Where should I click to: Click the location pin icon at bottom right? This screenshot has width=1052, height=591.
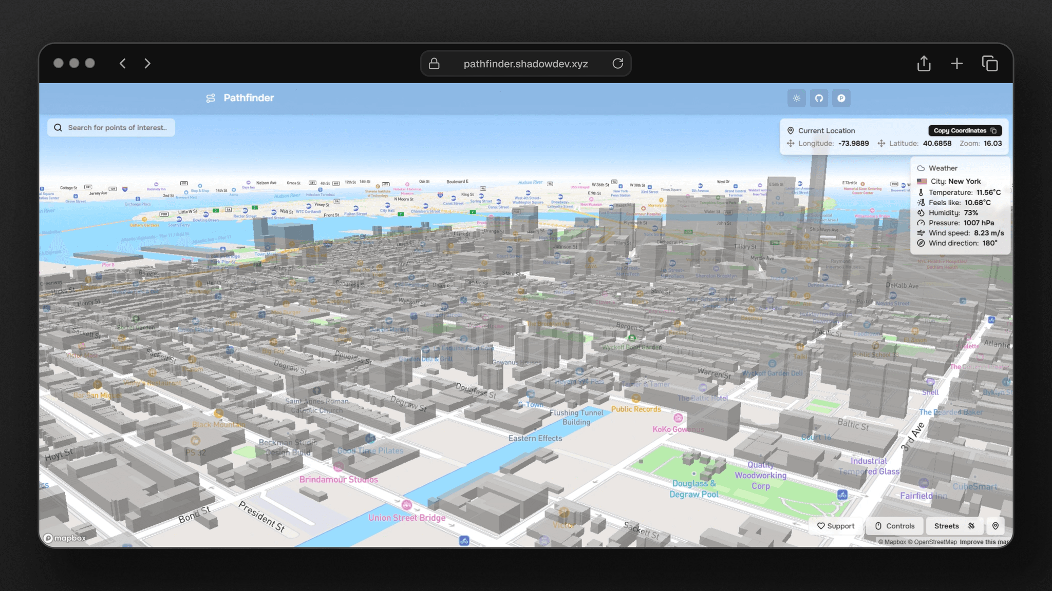tap(995, 526)
